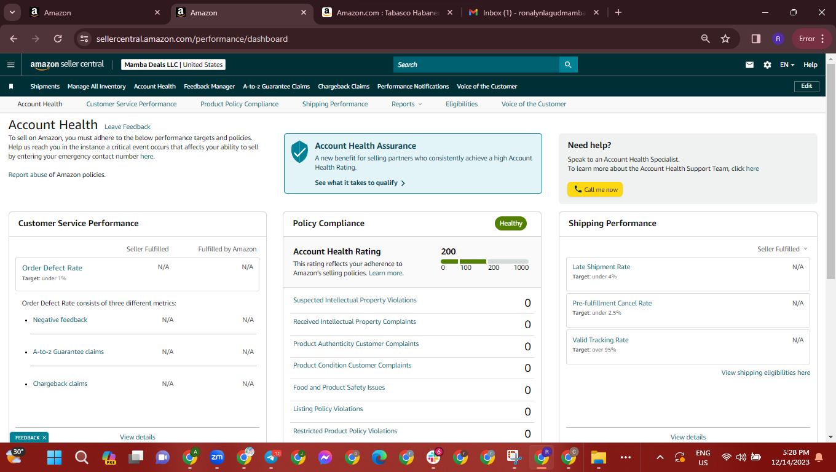Screen dimensions: 836x472
Task: Open File Explorer from the taskbar
Action: pos(598,457)
